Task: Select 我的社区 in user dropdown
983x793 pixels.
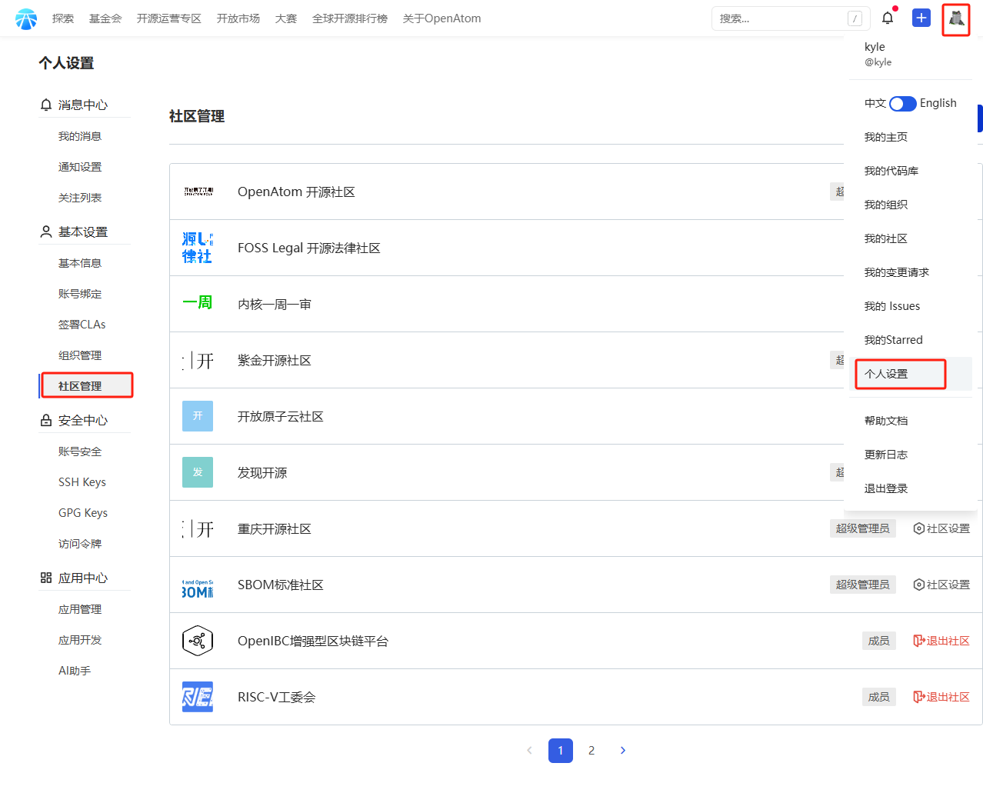Action: click(886, 238)
